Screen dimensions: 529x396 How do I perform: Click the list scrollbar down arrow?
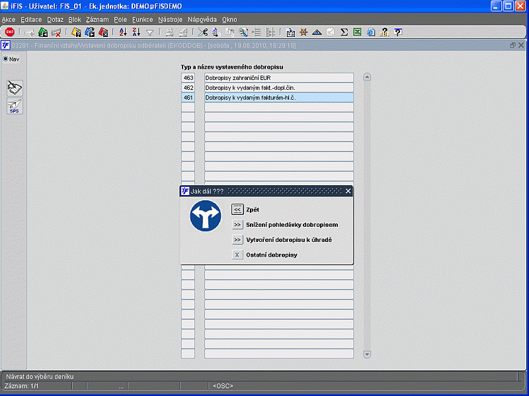point(367,354)
